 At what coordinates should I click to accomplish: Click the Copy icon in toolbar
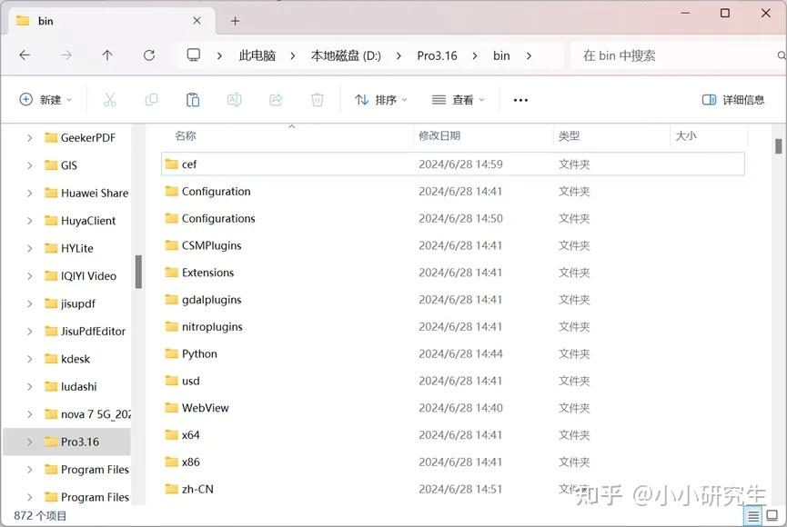[151, 100]
